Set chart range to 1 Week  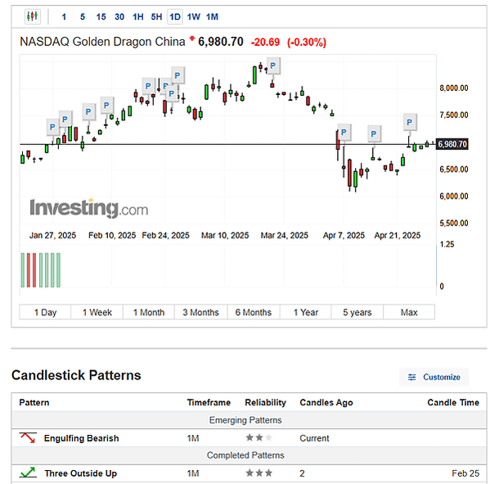pyautogui.click(x=97, y=312)
